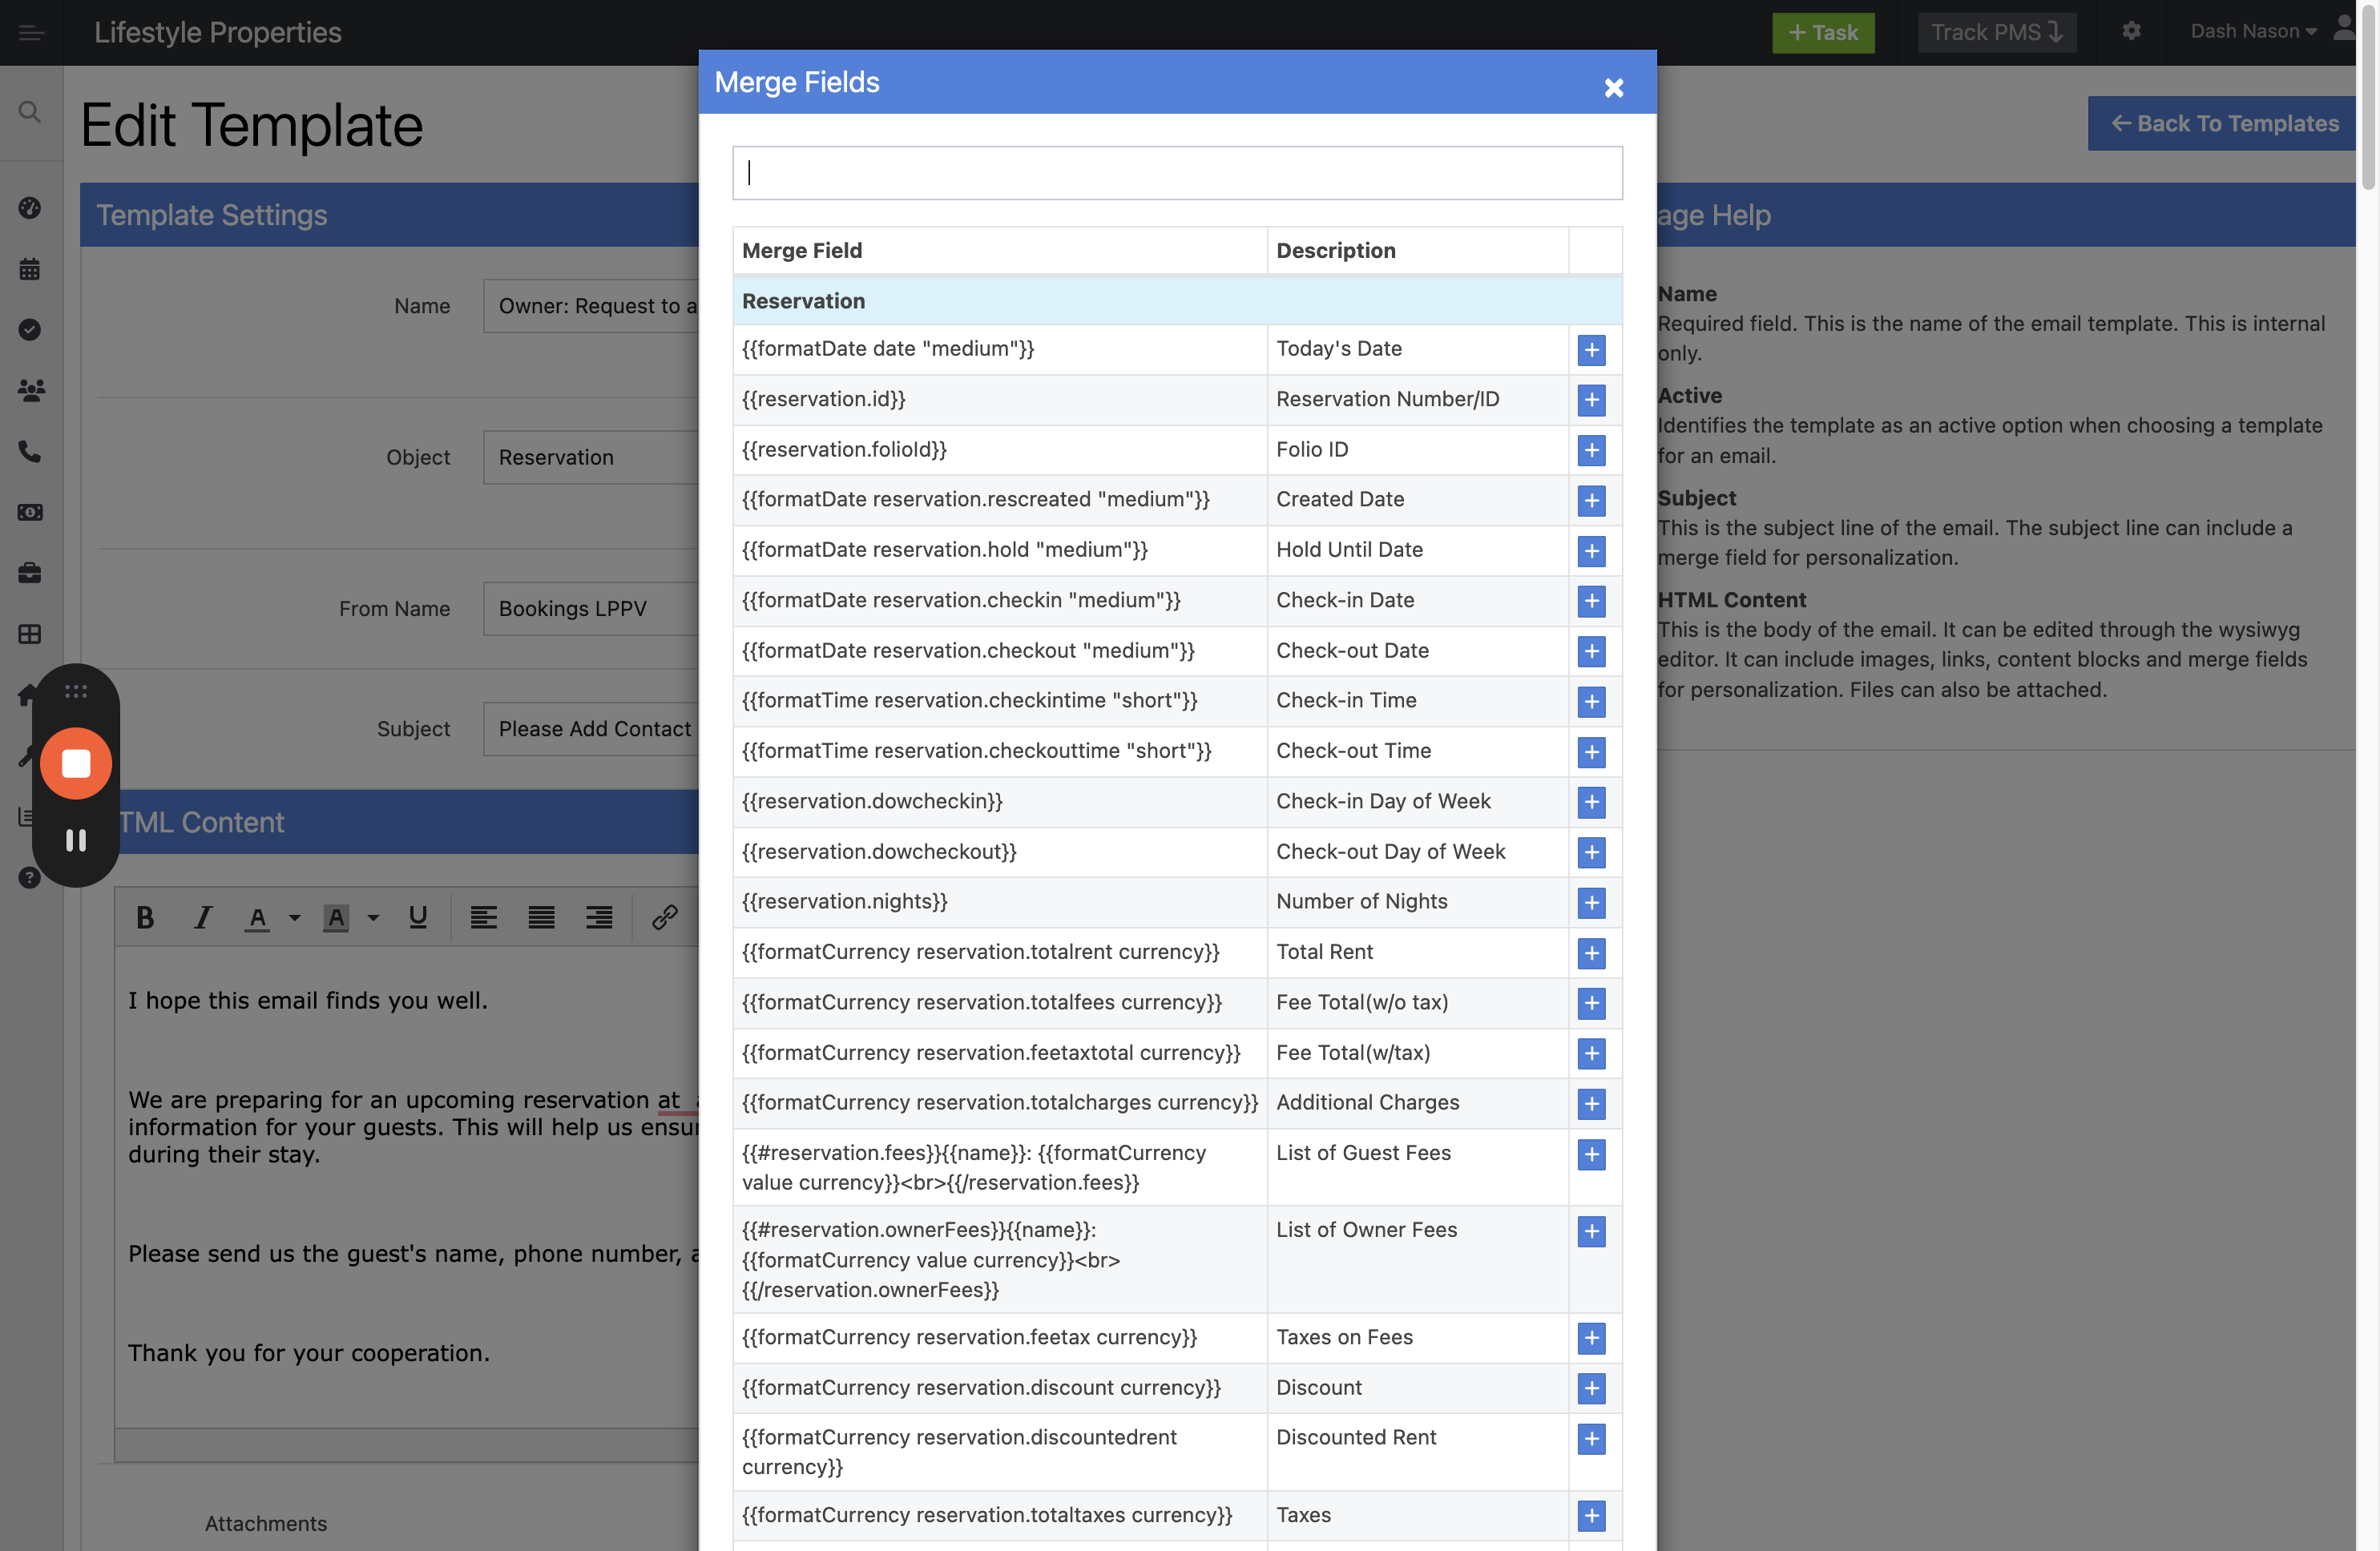
Task: Add Fee Total(w/tax) merge field
Action: click(1591, 1053)
